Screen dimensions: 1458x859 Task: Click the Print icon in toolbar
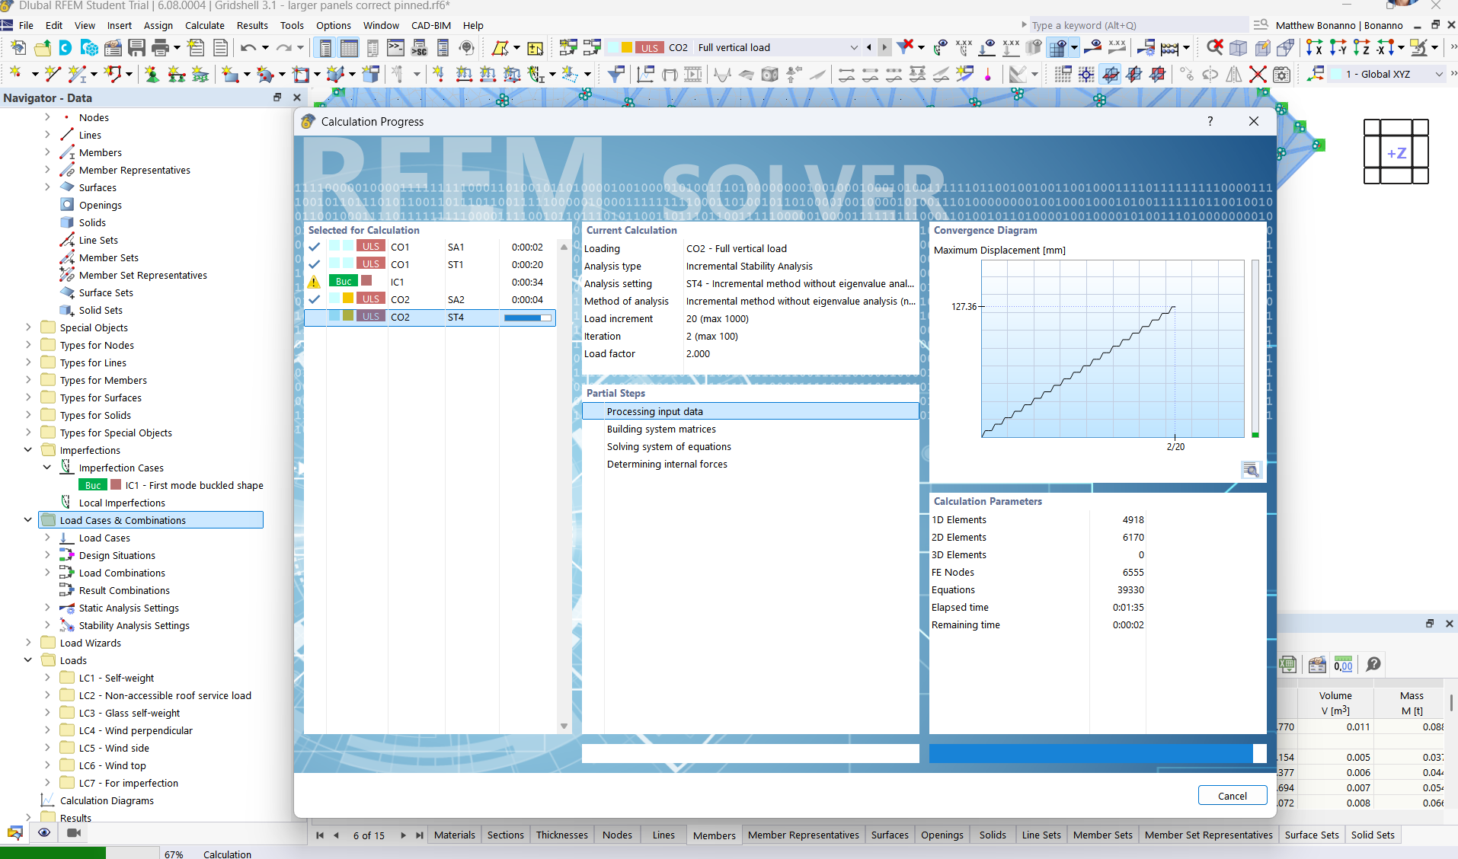tap(160, 48)
